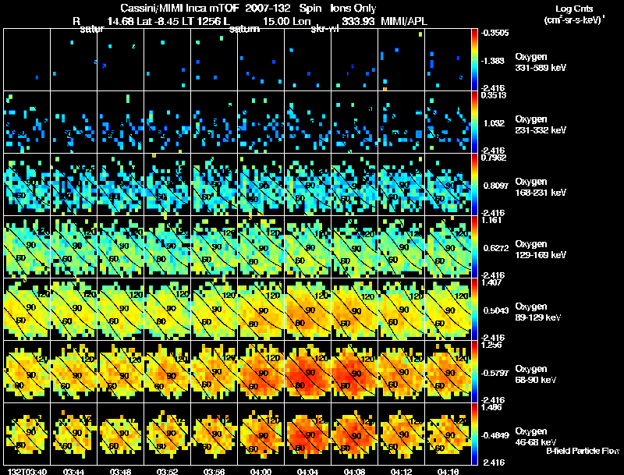
Task: Select the 'Oxygen 168-231 keV' row label
Action: point(541,187)
